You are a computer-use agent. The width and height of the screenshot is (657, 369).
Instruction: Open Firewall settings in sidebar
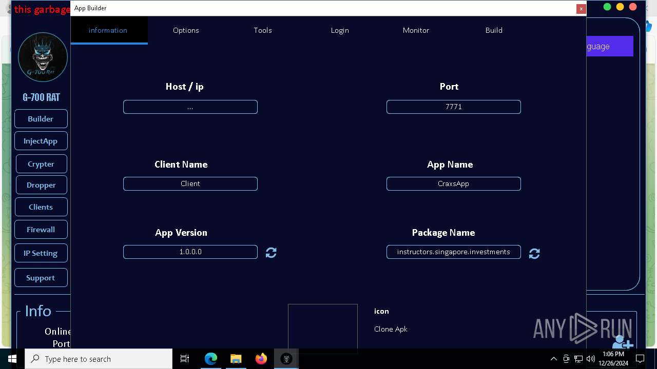(x=41, y=230)
